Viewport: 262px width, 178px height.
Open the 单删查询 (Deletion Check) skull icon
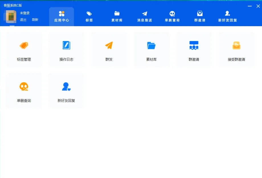point(24,90)
